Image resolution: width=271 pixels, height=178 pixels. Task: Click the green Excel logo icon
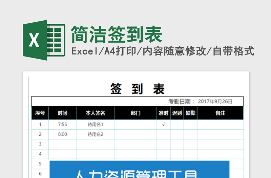[44, 40]
